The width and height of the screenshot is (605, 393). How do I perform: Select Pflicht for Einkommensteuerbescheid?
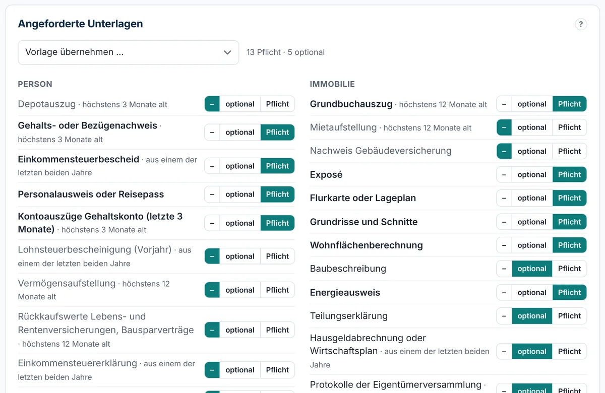tap(277, 166)
